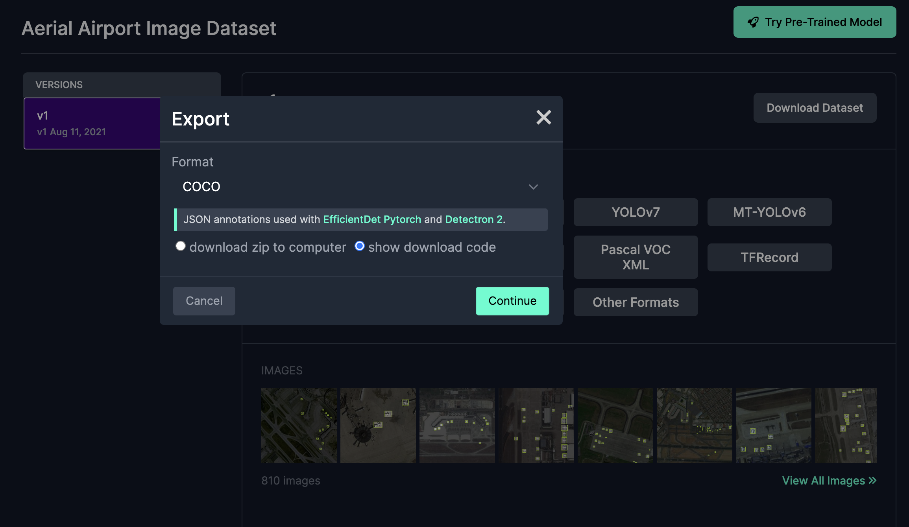Cancel the export dialog
This screenshot has height=527, width=909.
[x=204, y=301]
